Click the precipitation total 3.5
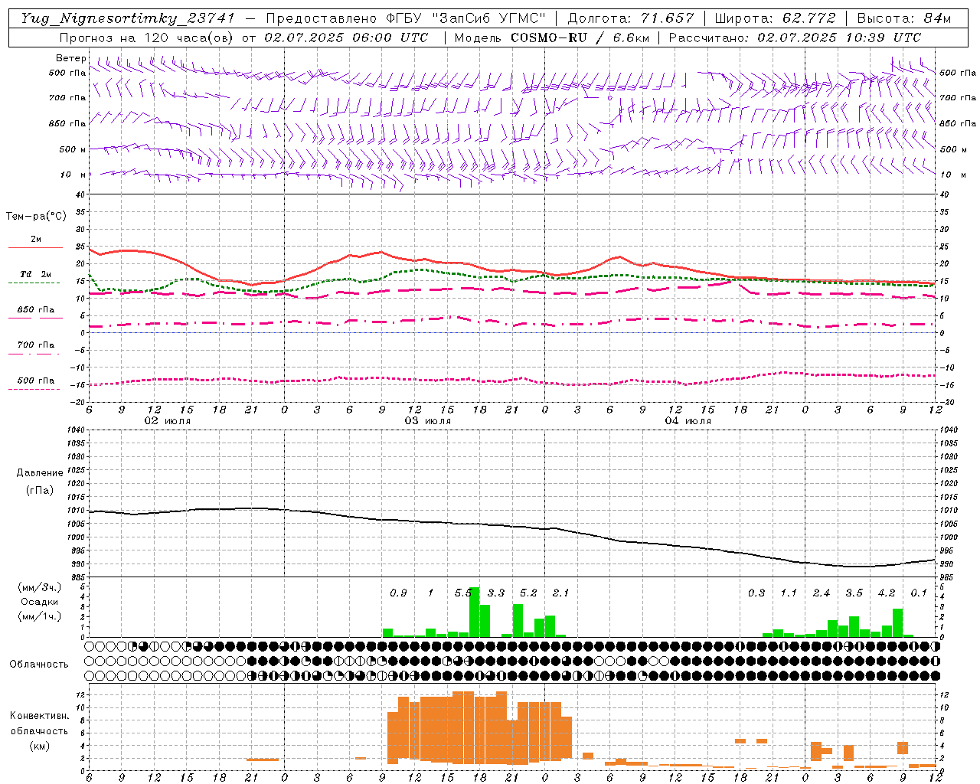The image size is (980, 784). tap(854, 593)
